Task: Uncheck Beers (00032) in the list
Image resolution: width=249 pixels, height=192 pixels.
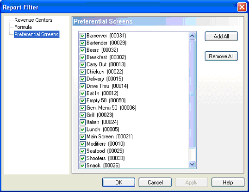Action: [82, 50]
